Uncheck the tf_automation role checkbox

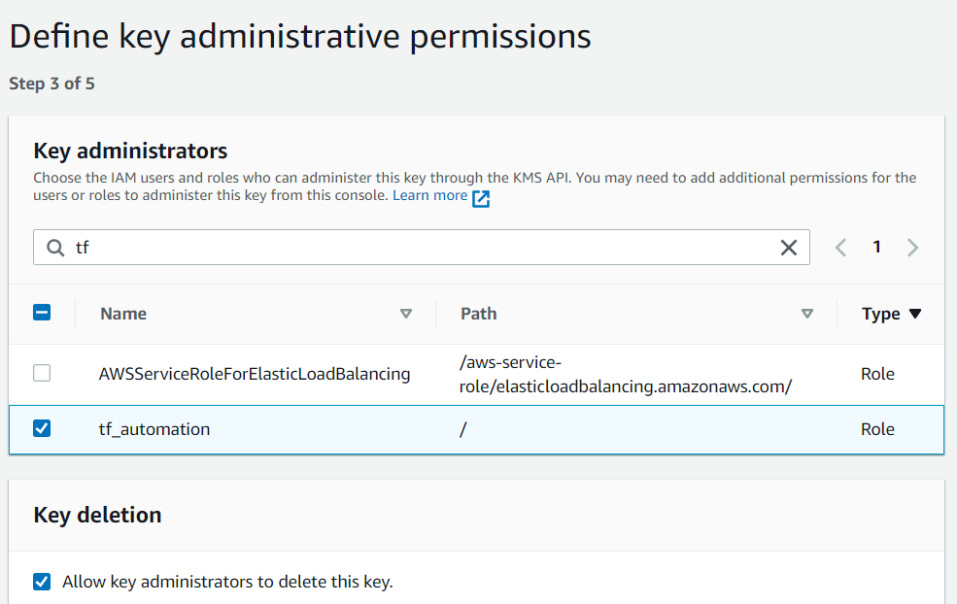(x=42, y=428)
